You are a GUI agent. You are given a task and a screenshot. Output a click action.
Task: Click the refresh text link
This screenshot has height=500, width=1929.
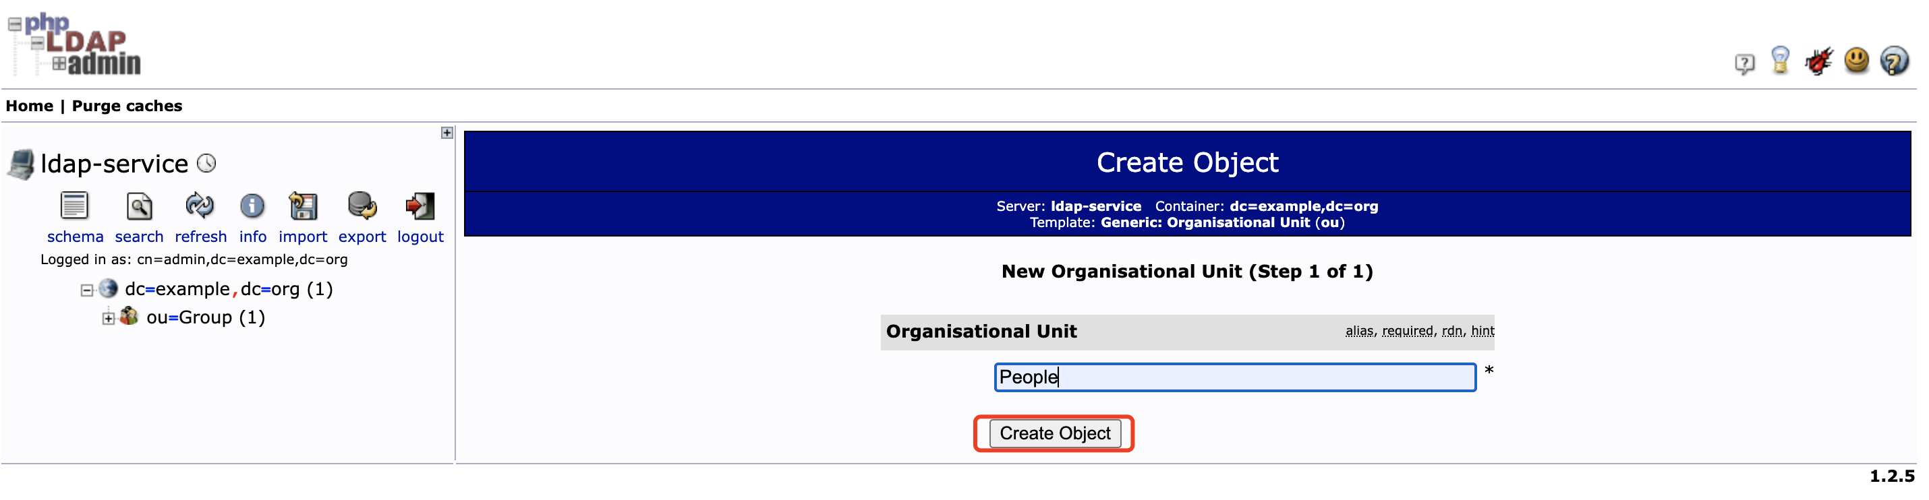[201, 237]
